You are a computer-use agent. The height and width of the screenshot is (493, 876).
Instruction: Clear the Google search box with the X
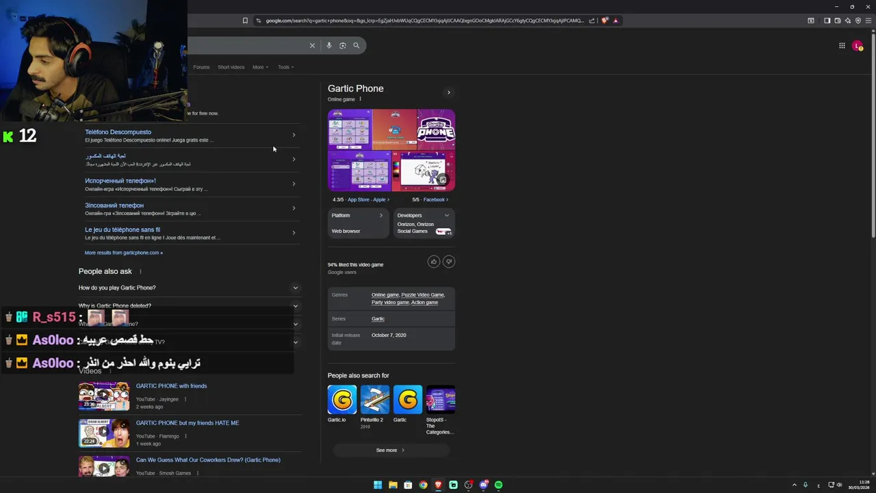[x=312, y=45]
